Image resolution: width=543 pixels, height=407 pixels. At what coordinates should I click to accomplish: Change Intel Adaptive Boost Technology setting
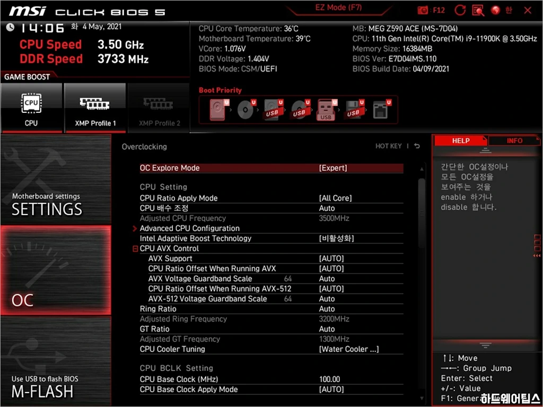pyautogui.click(x=271, y=238)
